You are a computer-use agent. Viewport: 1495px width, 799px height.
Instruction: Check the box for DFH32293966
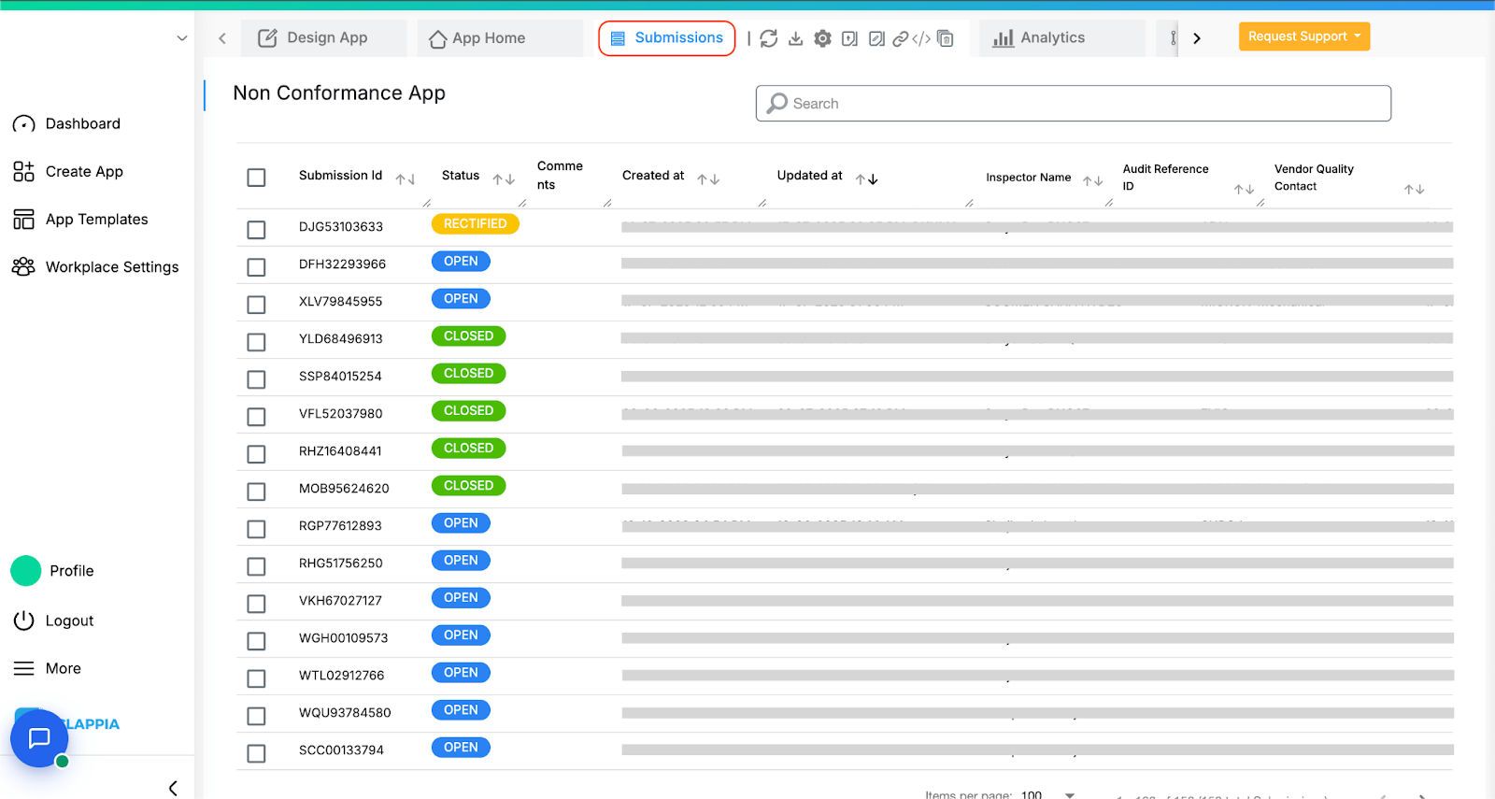tap(256, 267)
